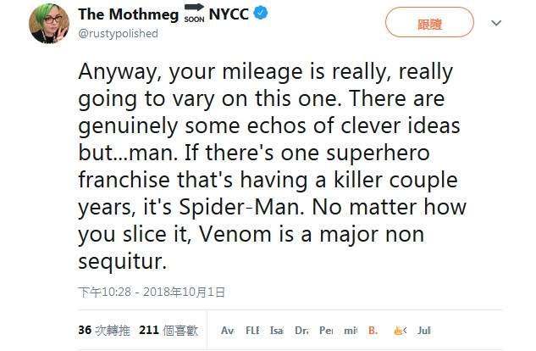Click the 'Per' liker avatar
The width and height of the screenshot is (536, 351).
tap(326, 330)
